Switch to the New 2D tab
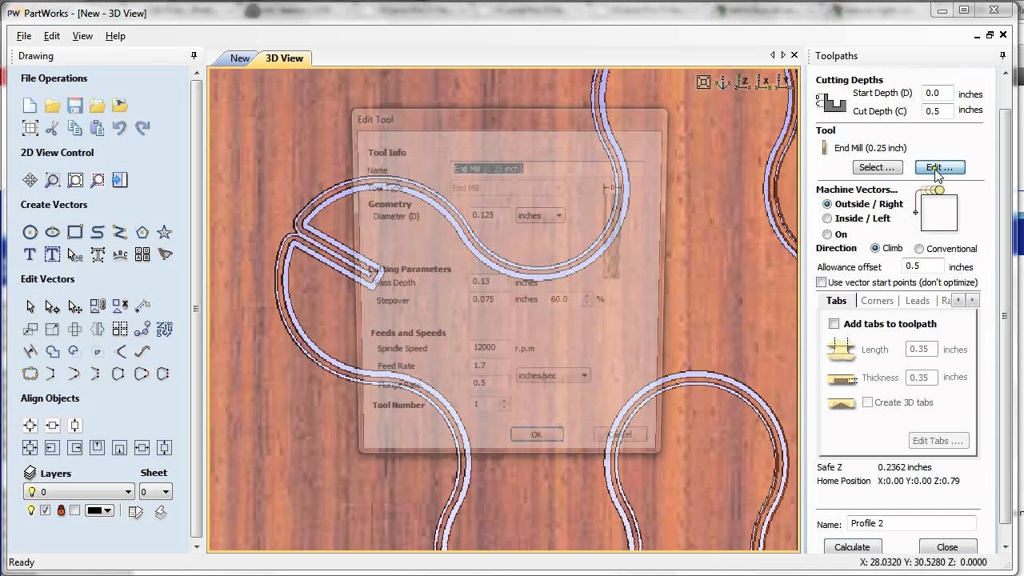Screen dimensions: 1024x576 pyautogui.click(x=239, y=58)
